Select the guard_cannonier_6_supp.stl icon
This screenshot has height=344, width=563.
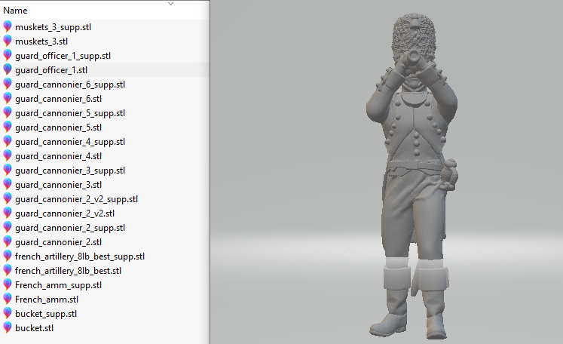tap(8, 84)
